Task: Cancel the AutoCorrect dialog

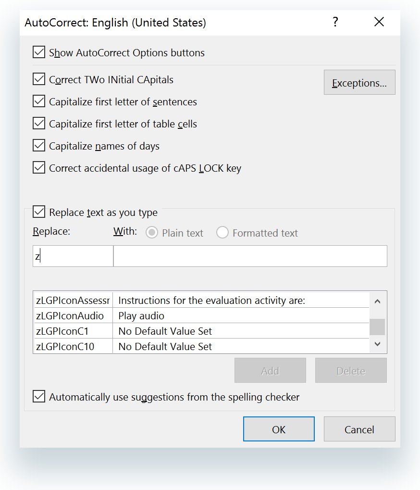Action: 359,429
